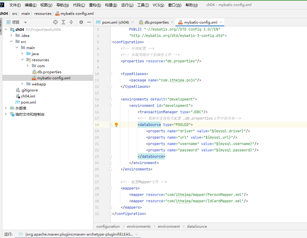Click resources in the top navigation path
This screenshot has height=238, width=307.
(43, 14)
